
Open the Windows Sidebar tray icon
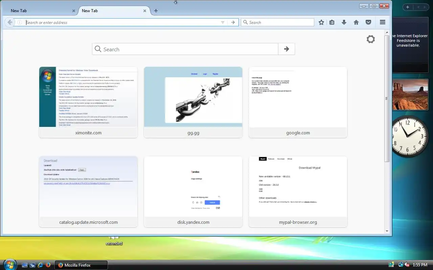[392, 265]
